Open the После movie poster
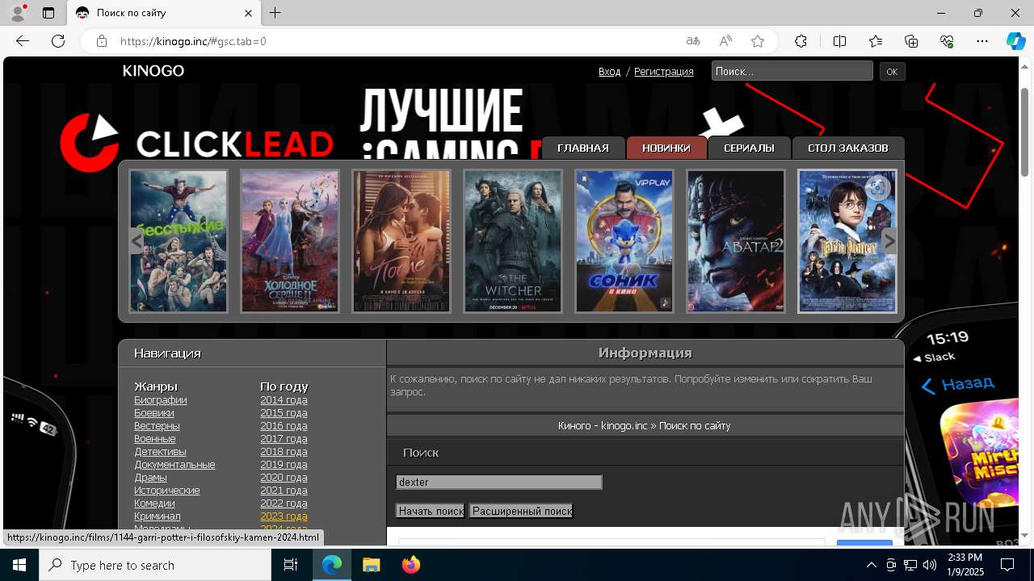 401,241
